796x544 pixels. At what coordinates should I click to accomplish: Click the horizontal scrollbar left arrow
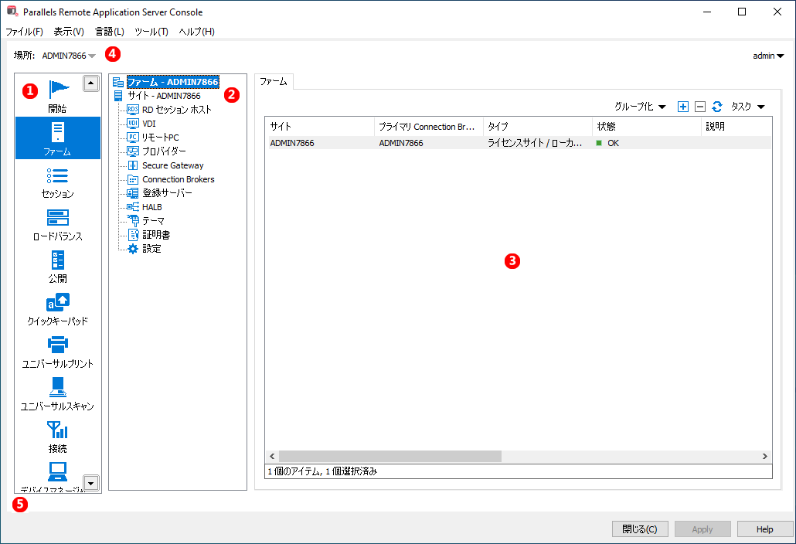click(272, 457)
